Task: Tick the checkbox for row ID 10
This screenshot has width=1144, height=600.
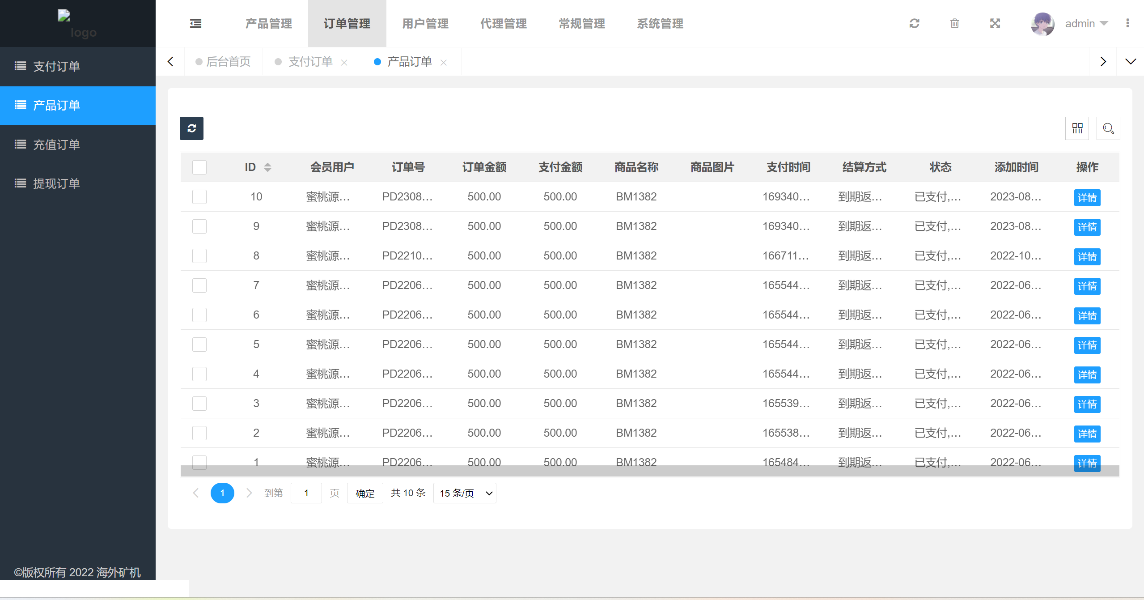Action: click(x=199, y=197)
